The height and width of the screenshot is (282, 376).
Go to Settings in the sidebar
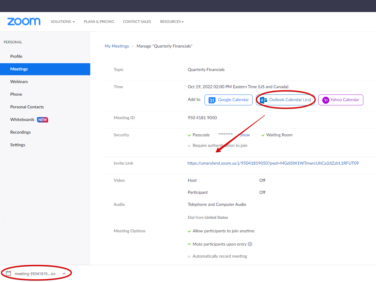18,145
